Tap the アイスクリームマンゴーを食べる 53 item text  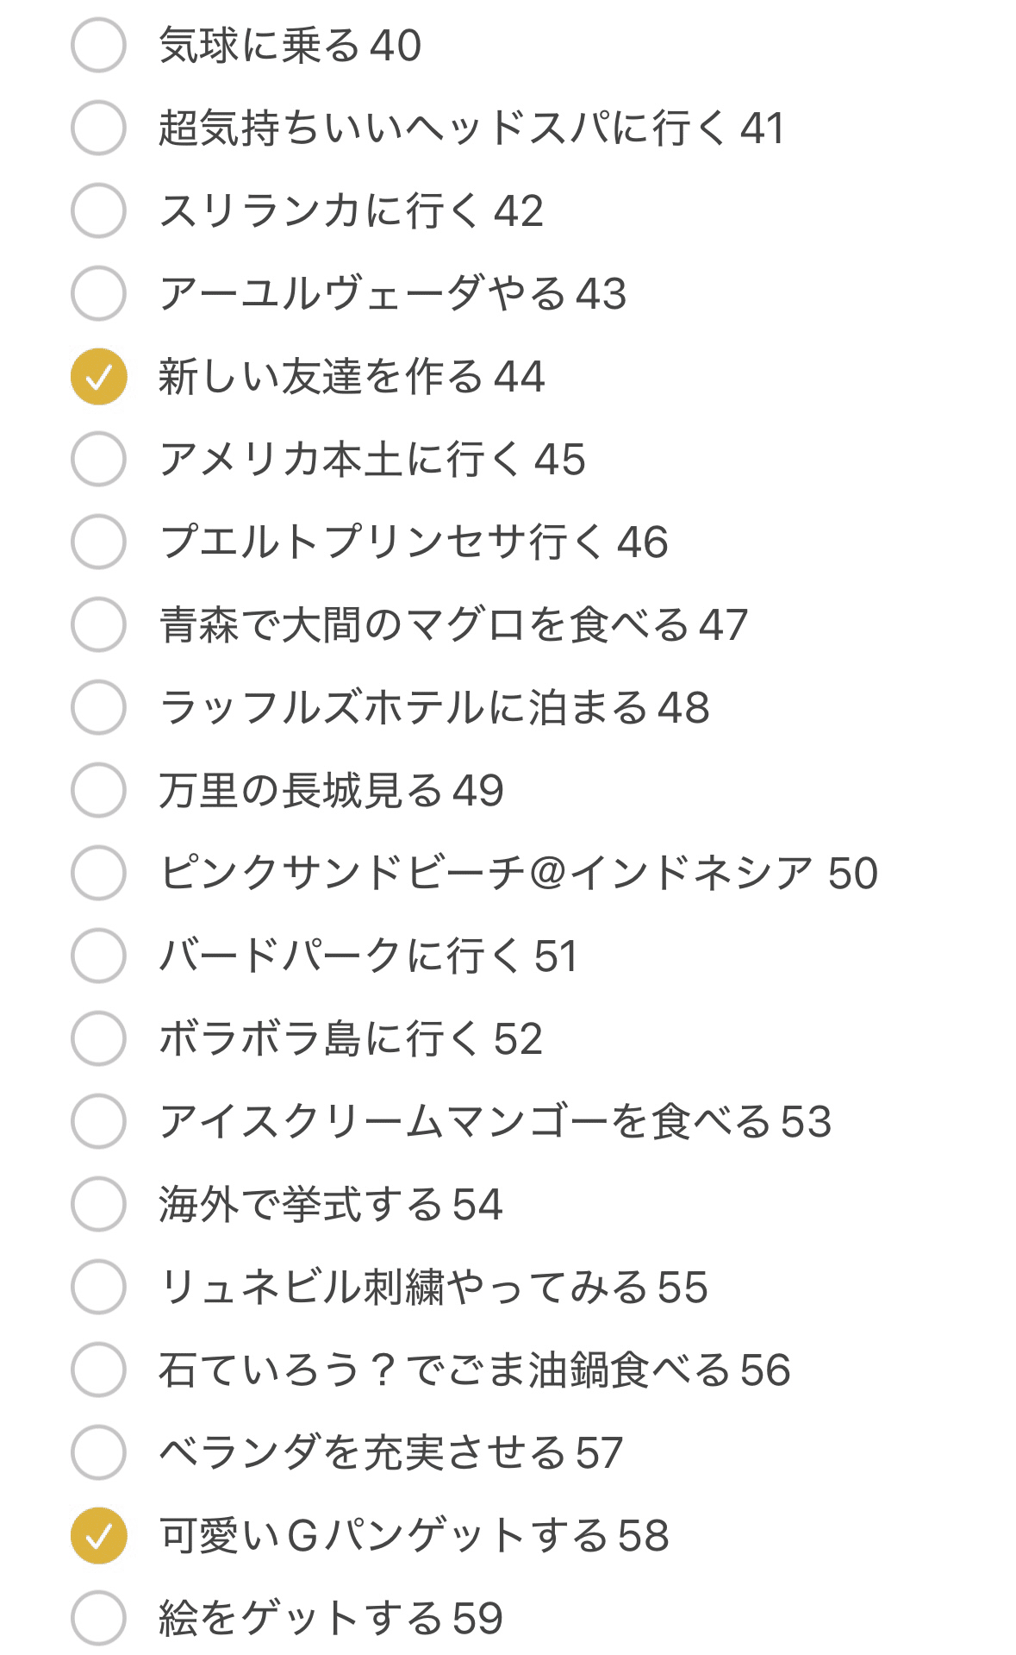496,1121
